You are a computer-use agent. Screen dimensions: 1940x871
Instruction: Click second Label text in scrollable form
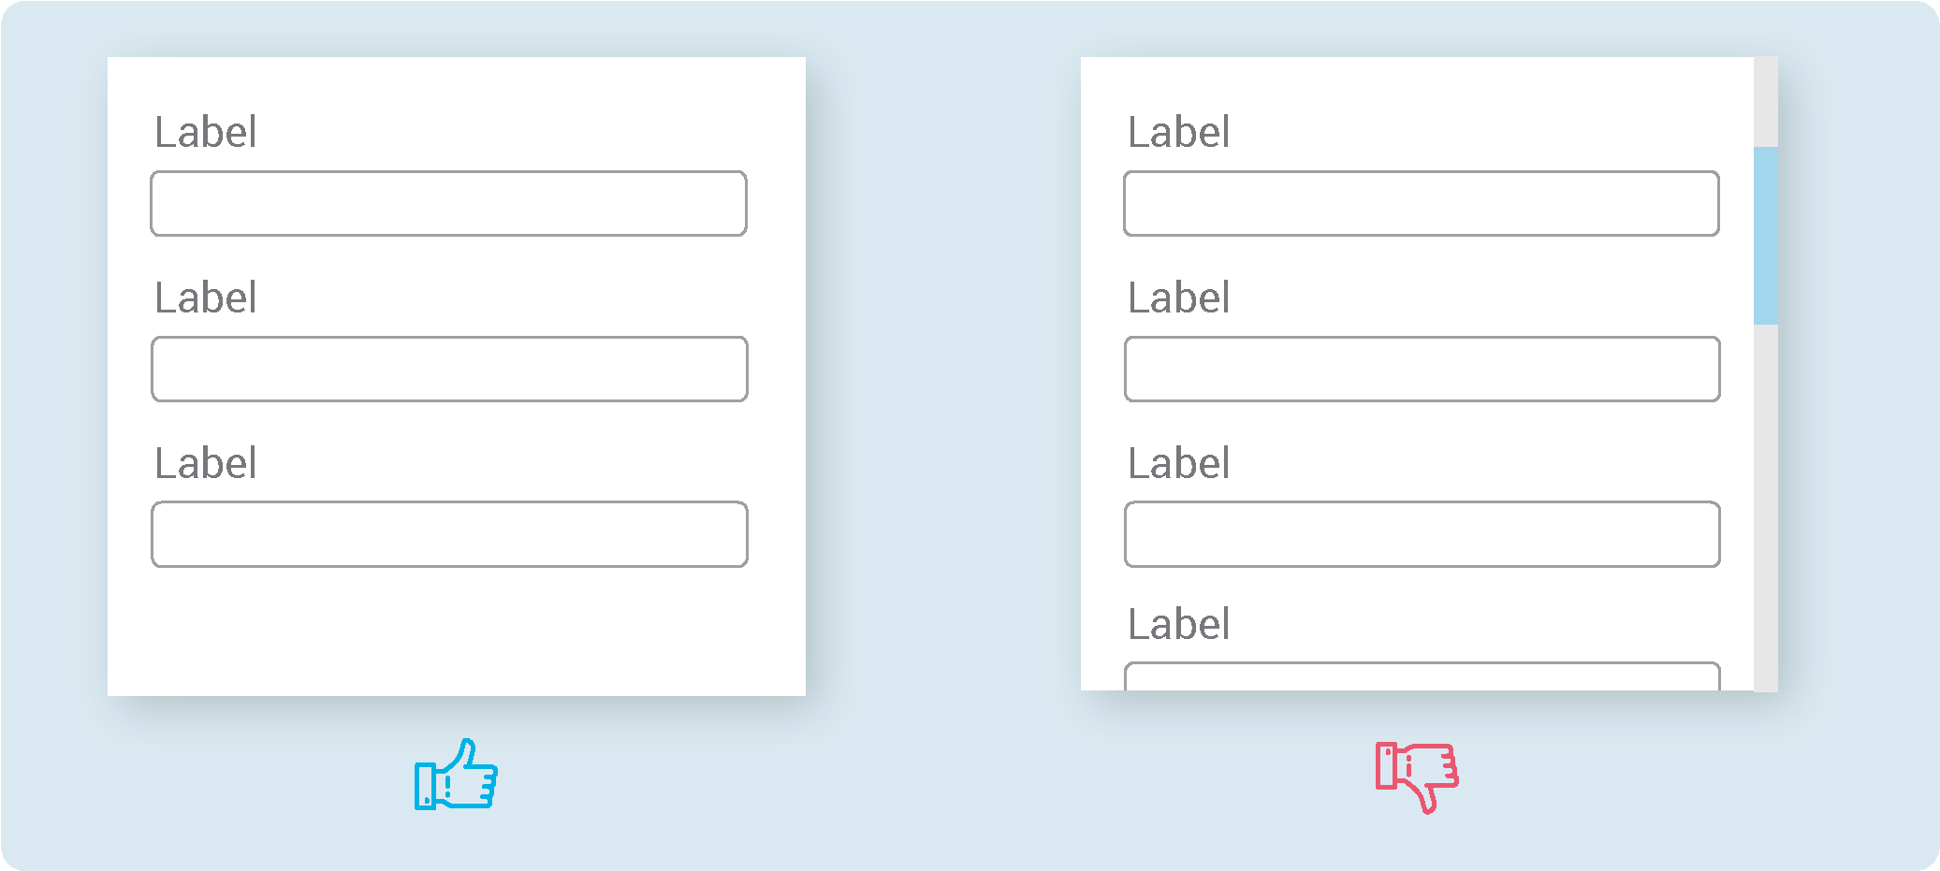1178,298
